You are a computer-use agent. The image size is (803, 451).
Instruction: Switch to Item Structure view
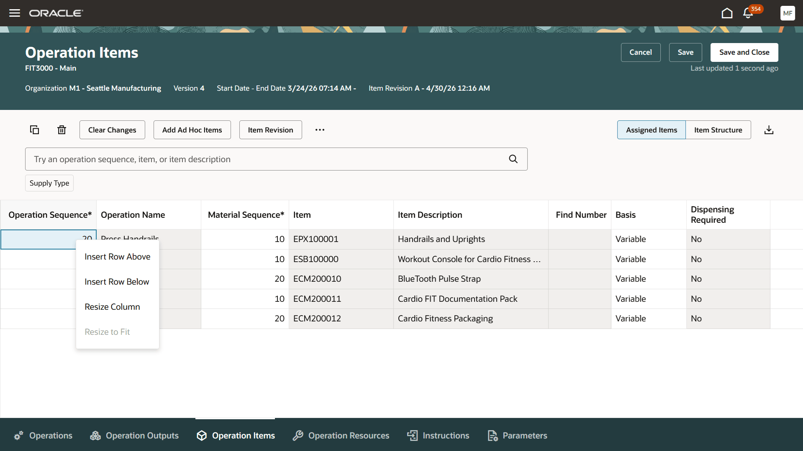718,130
